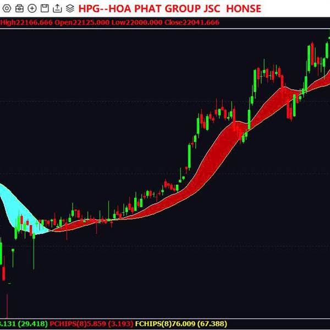Click the (3.193) indicator value

[x=120, y=323]
